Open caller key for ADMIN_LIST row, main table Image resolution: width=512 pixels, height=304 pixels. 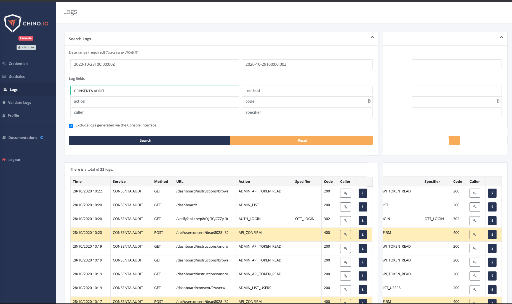coord(345,207)
